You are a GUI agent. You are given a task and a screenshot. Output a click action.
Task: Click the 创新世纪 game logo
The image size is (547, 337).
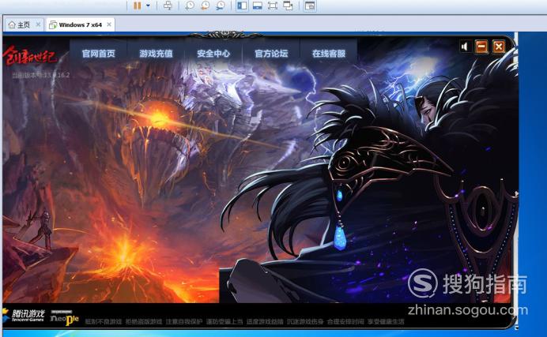click(x=30, y=56)
